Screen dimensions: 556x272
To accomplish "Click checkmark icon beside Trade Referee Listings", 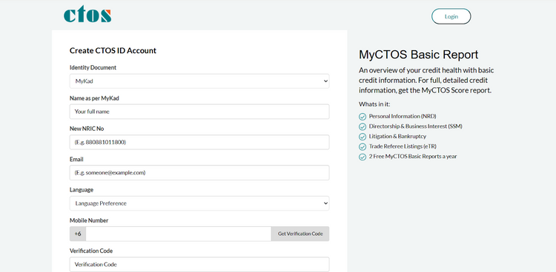I will [x=363, y=146].
